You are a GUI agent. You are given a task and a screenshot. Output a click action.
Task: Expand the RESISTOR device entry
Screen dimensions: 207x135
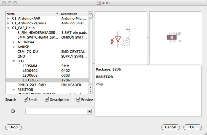pos(14,90)
